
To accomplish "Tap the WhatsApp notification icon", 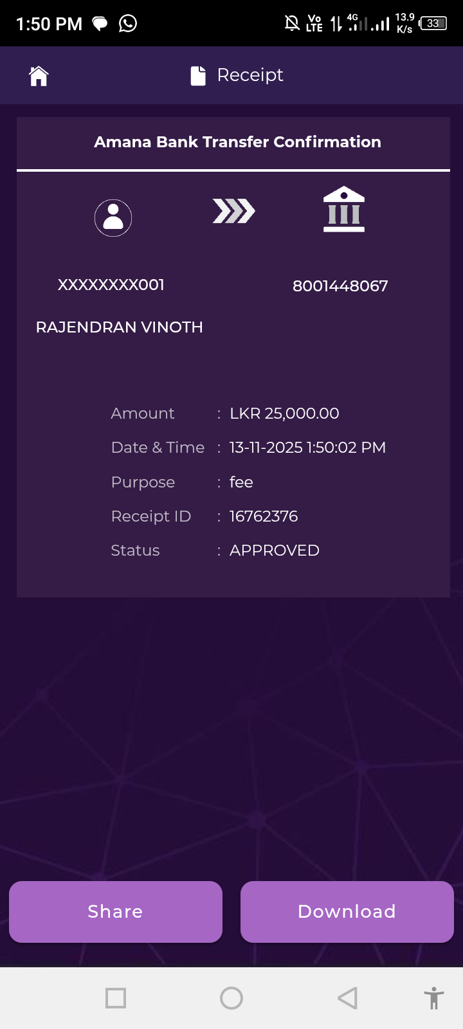I will [x=128, y=24].
